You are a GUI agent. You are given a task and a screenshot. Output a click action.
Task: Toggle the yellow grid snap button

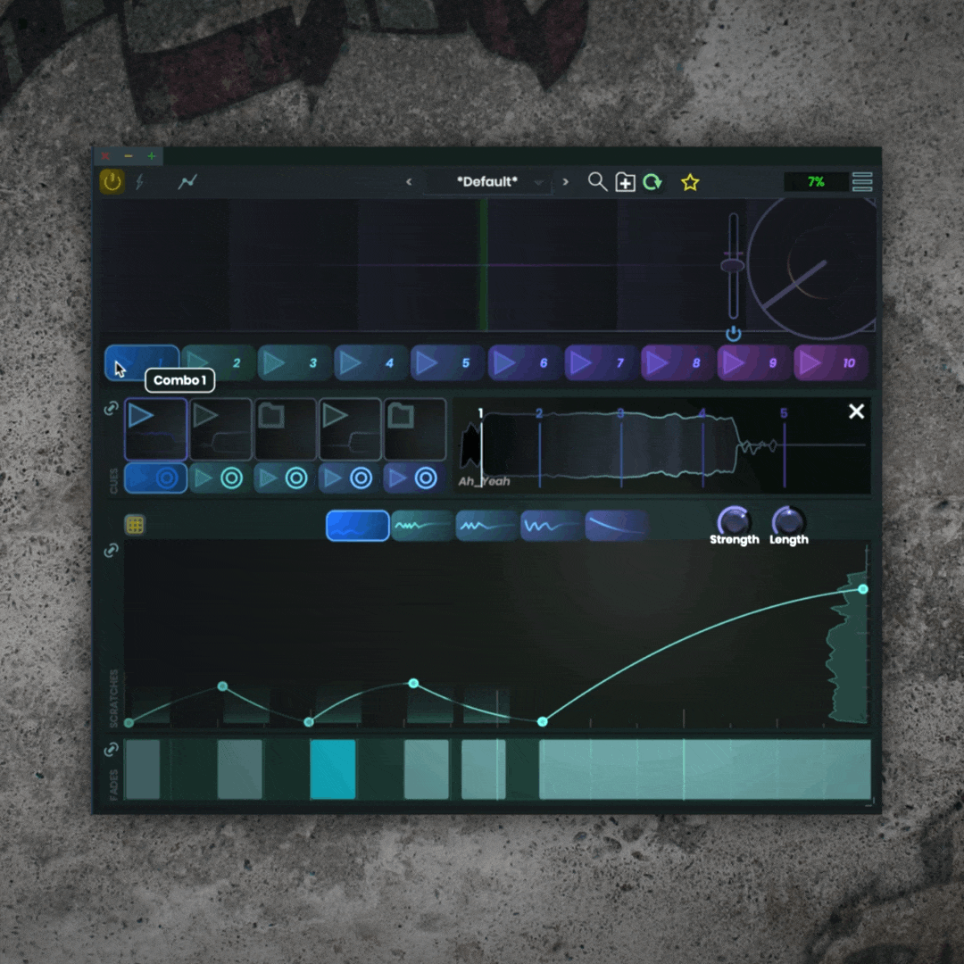[135, 525]
